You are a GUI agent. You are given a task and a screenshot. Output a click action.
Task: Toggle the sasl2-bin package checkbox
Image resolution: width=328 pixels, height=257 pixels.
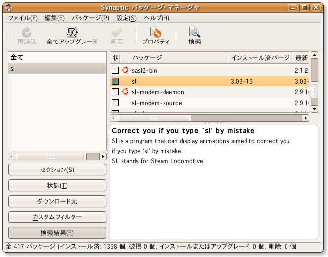115,70
